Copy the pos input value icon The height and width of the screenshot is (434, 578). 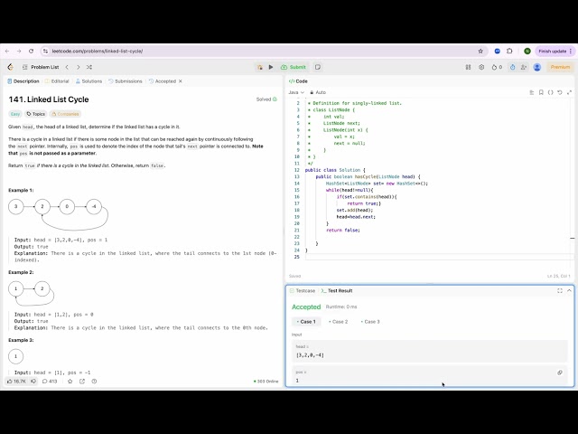(560, 373)
